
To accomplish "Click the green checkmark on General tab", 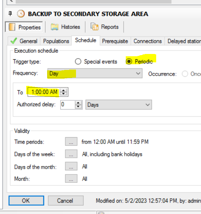I will 14,41.
